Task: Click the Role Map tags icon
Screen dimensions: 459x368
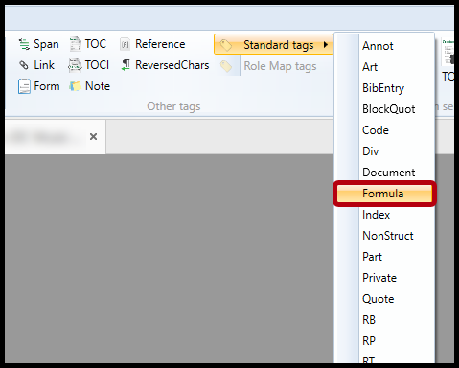Action: tap(226, 66)
